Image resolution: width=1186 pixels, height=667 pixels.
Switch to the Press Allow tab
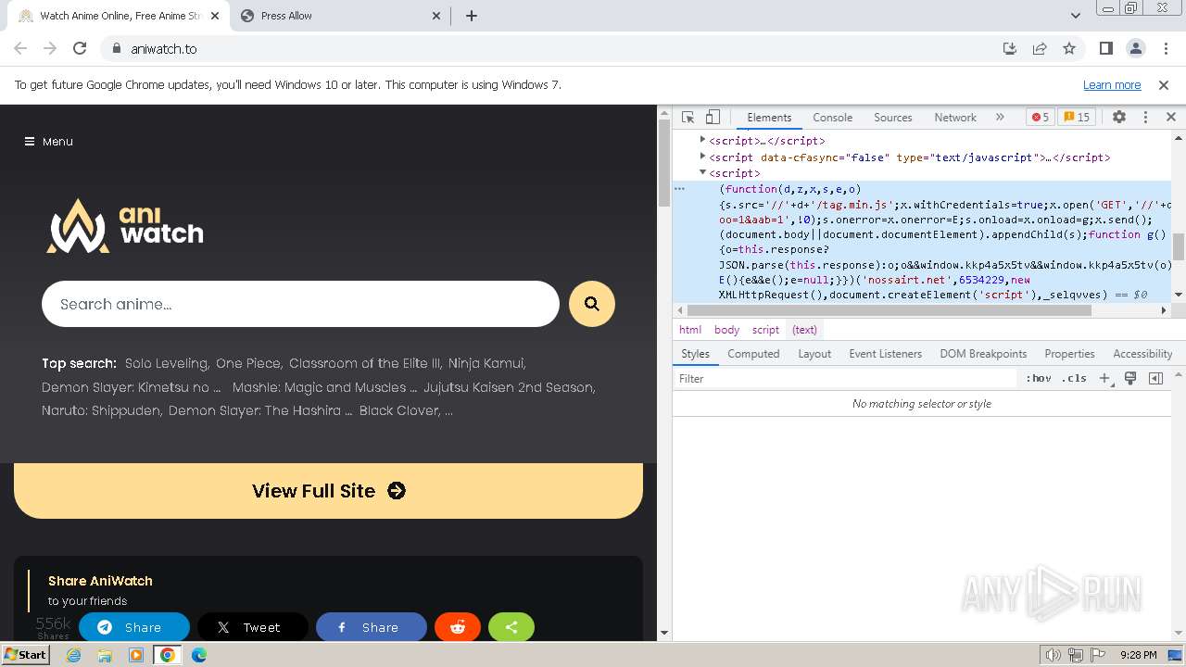click(341, 16)
